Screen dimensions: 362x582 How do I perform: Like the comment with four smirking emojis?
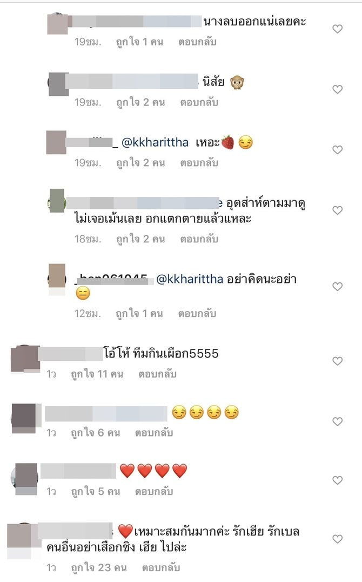click(x=337, y=422)
